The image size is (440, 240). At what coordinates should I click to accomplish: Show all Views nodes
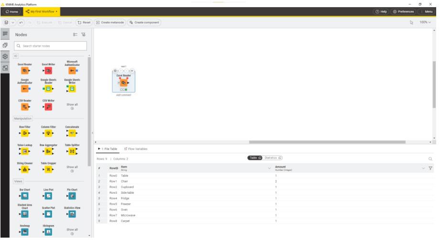click(x=72, y=231)
